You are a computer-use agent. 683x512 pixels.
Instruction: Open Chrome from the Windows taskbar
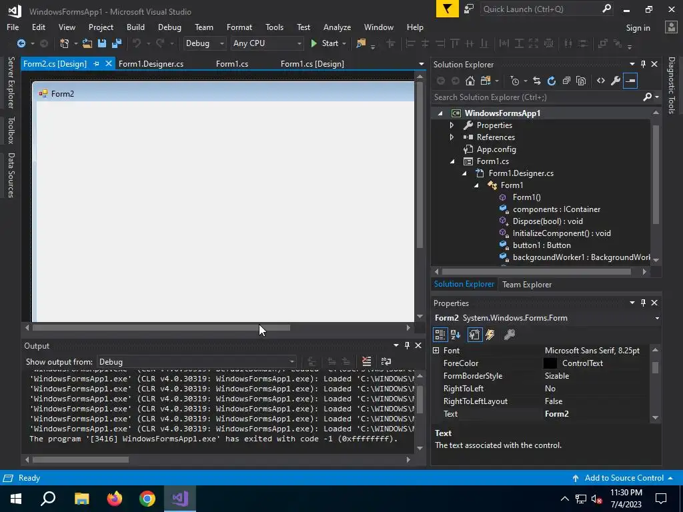147,499
